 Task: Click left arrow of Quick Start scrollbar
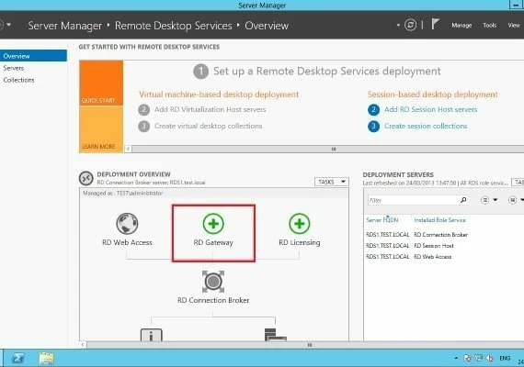(x=128, y=149)
